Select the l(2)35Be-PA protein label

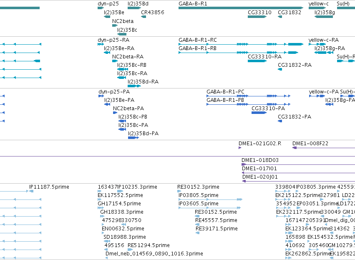[x=119, y=100]
